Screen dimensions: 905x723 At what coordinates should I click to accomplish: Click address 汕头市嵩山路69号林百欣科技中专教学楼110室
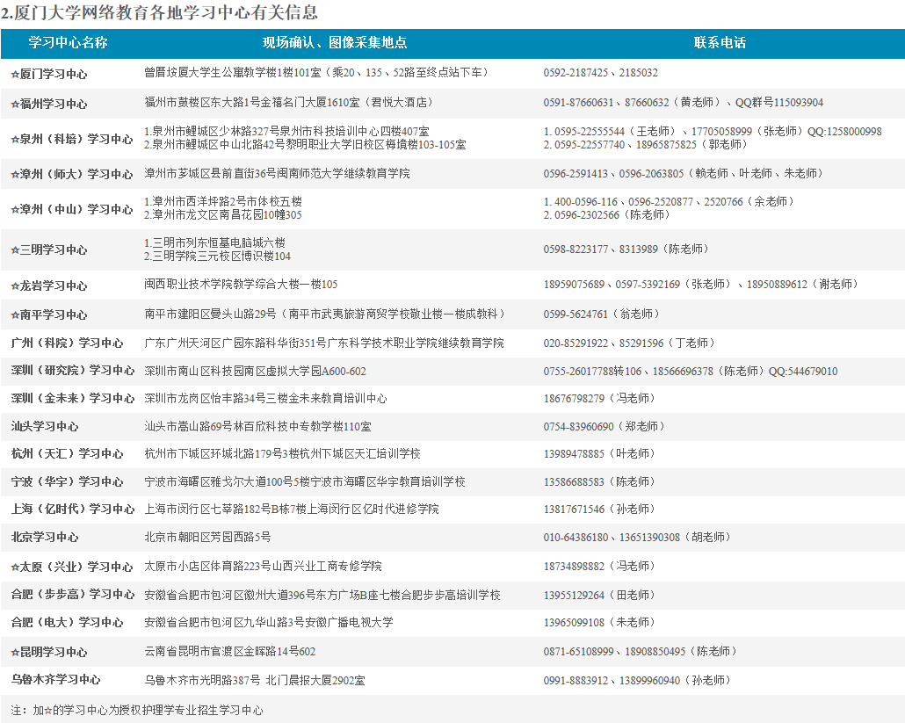258,427
